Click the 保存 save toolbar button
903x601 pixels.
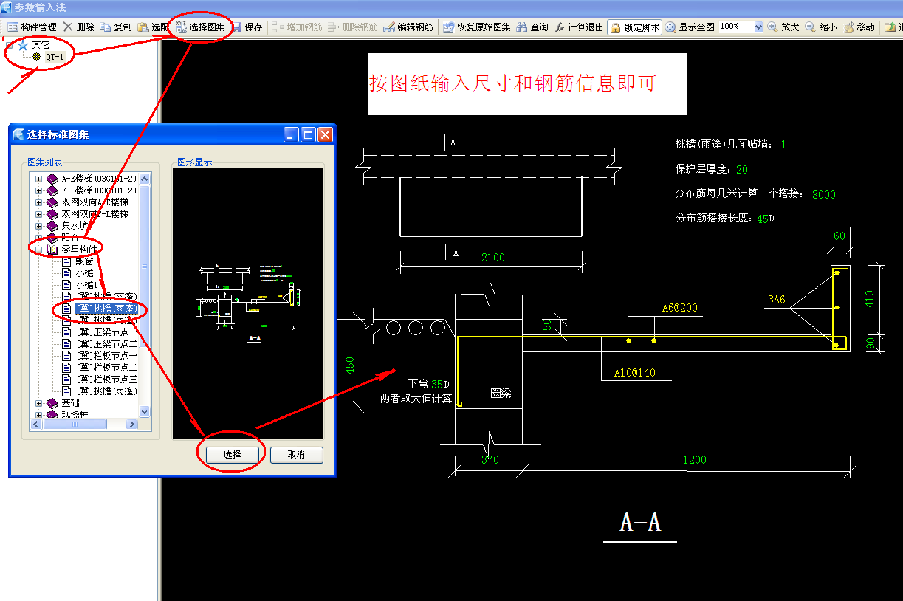tap(247, 27)
